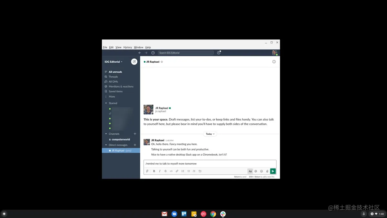This screenshot has height=218, width=387.
Task: Attach a file with the paperclip
Action: [x=267, y=171]
